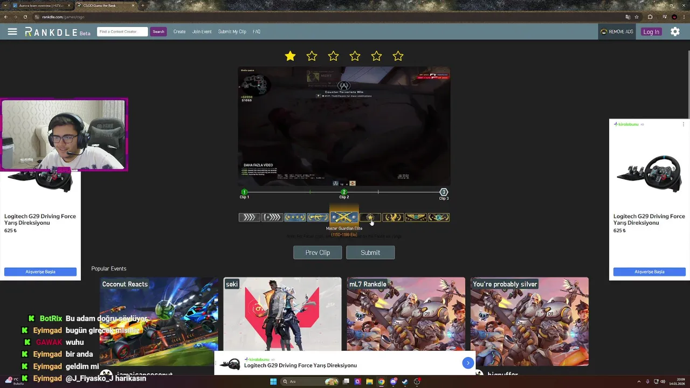Open the Join Event menu item

click(x=202, y=32)
